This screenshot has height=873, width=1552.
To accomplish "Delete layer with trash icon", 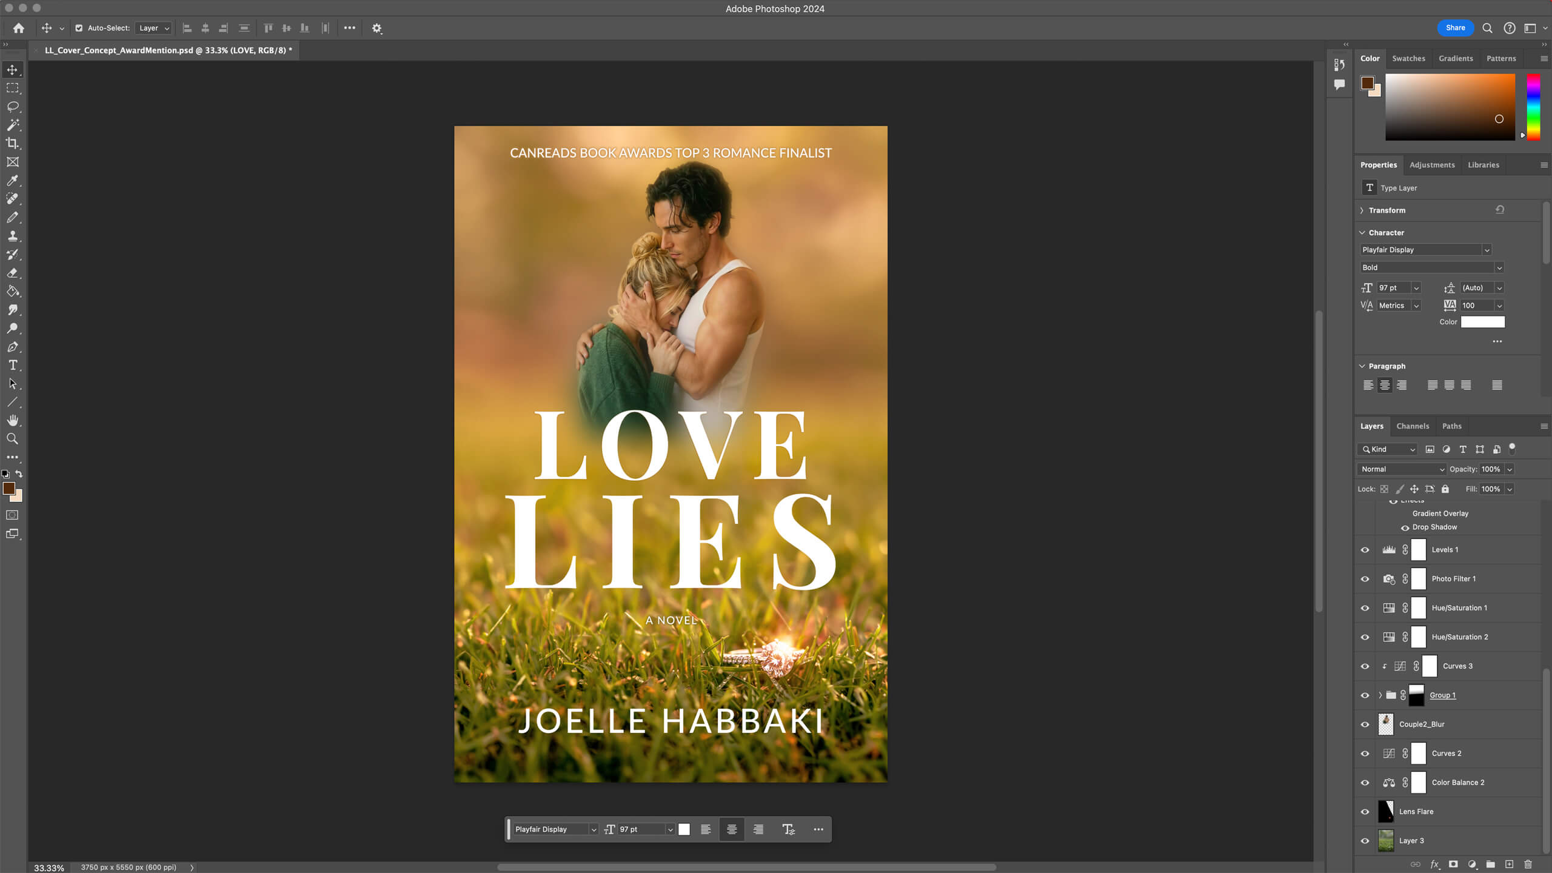I will (1528, 864).
